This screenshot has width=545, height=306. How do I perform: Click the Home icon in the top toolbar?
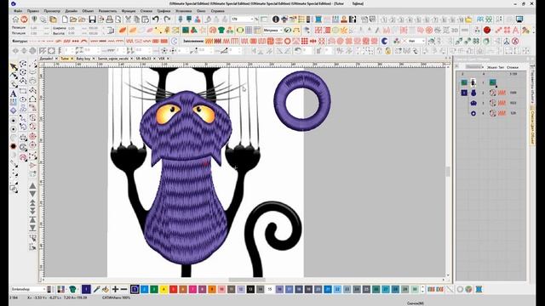pos(15,20)
